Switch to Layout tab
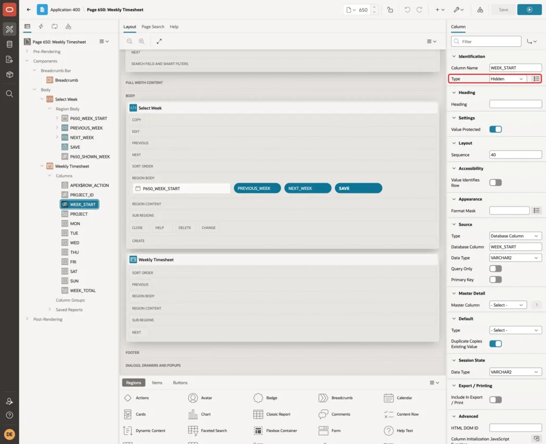 coord(130,27)
